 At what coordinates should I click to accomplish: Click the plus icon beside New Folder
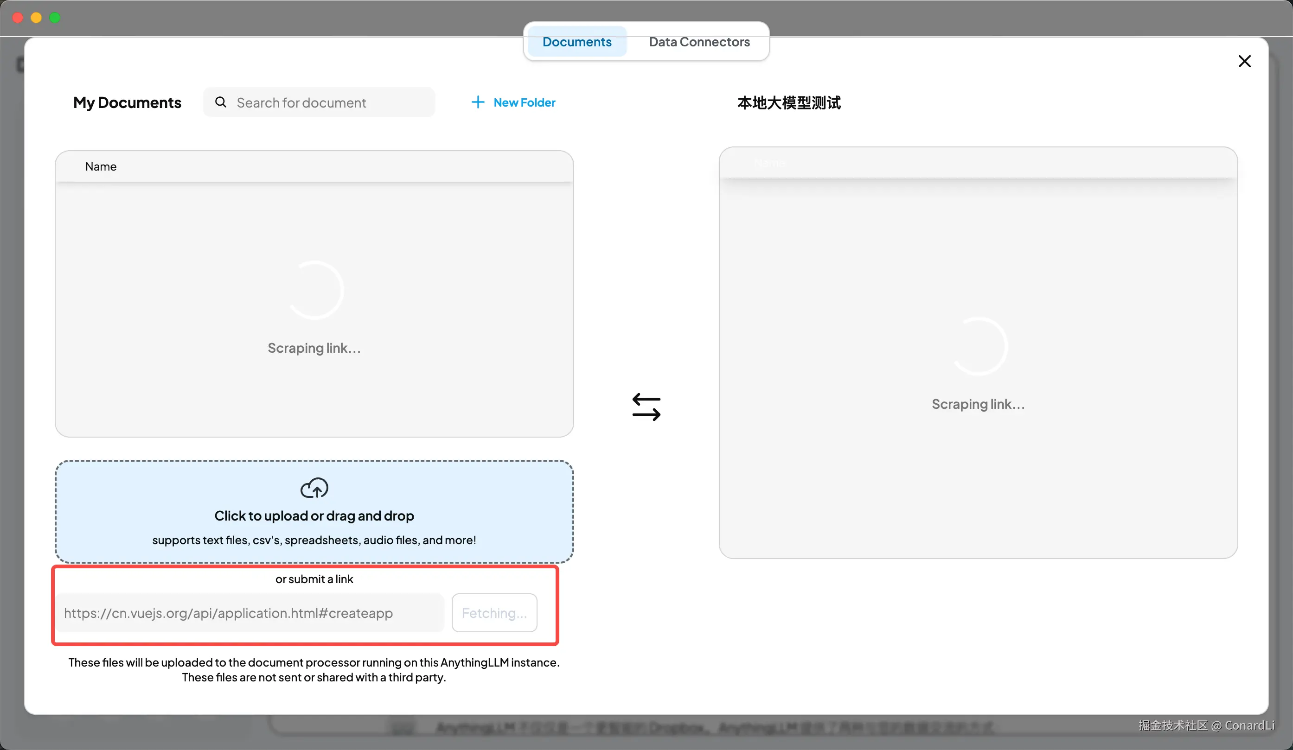478,102
